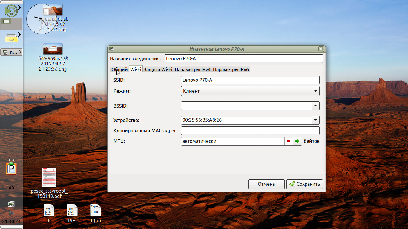Open the yellow file drawer on the panel
Viewport: 408px width, 229px height.
tap(11, 38)
